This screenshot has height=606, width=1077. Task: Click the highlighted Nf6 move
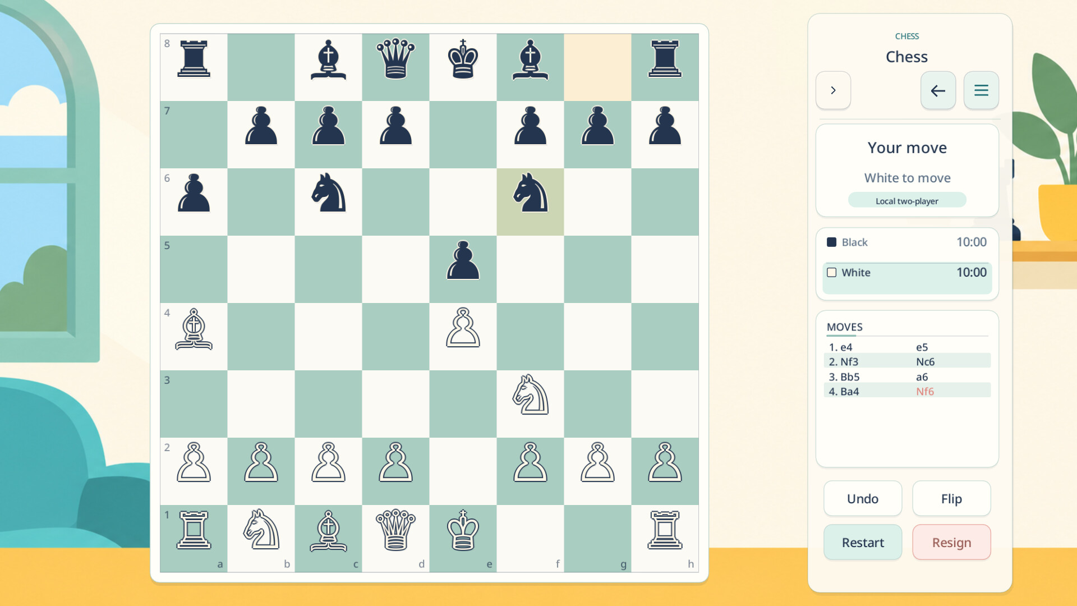(925, 392)
